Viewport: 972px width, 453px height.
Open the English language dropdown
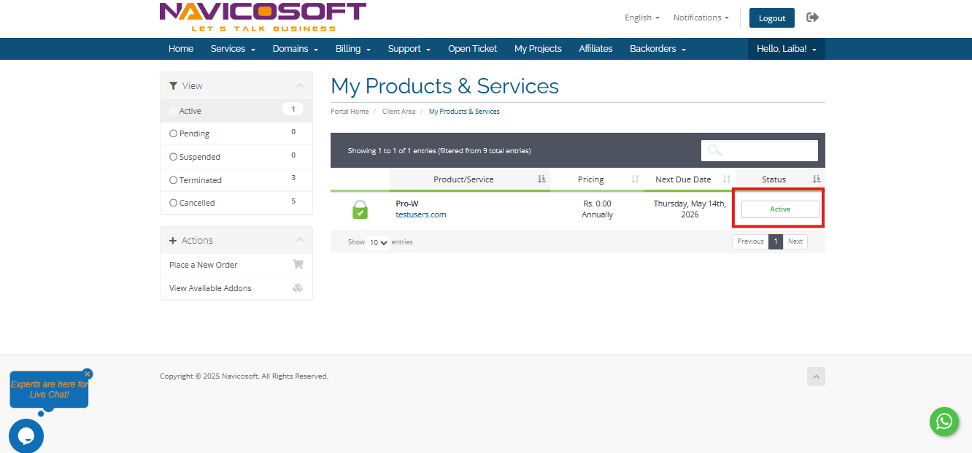pos(641,18)
